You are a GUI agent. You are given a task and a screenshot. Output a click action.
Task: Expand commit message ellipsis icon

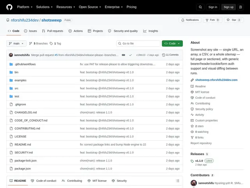[123, 55]
